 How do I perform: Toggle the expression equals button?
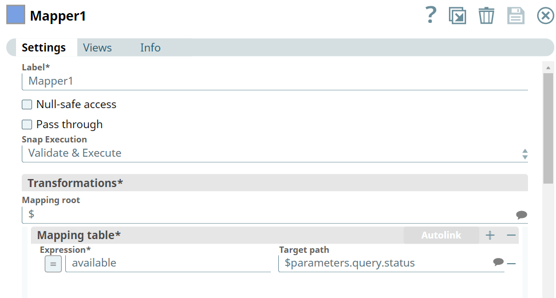click(53, 264)
